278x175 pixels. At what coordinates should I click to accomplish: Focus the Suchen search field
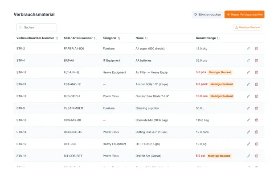(x=37, y=27)
